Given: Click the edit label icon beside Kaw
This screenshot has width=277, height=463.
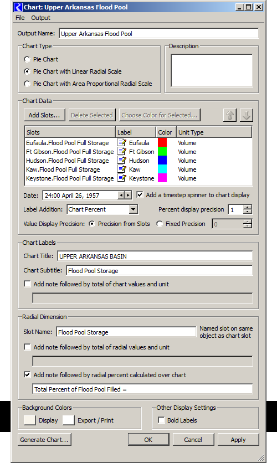Looking at the screenshot, I should [x=122, y=169].
